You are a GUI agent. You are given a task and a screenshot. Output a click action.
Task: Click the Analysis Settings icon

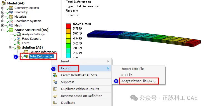[x=19, y=34]
